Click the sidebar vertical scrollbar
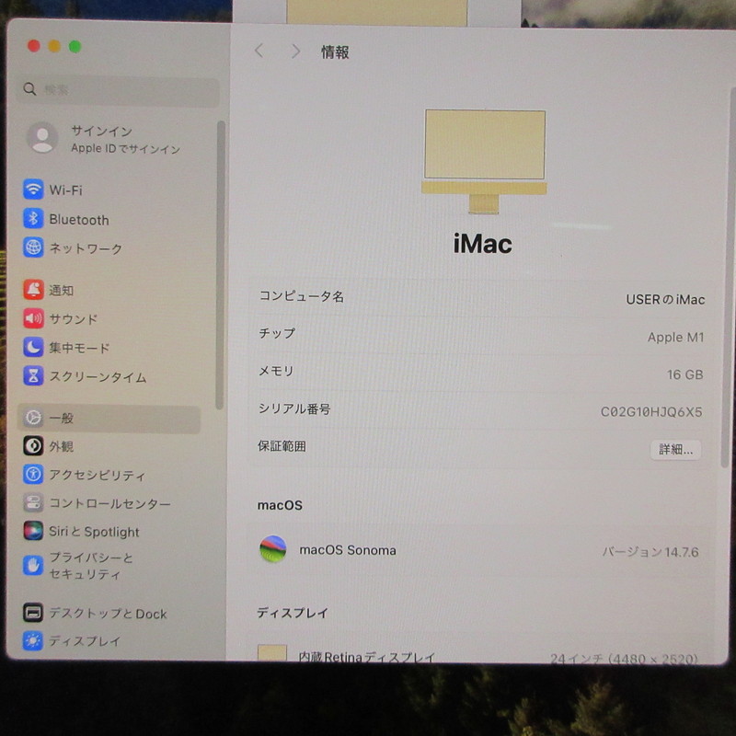The height and width of the screenshot is (736, 736). tap(220, 265)
